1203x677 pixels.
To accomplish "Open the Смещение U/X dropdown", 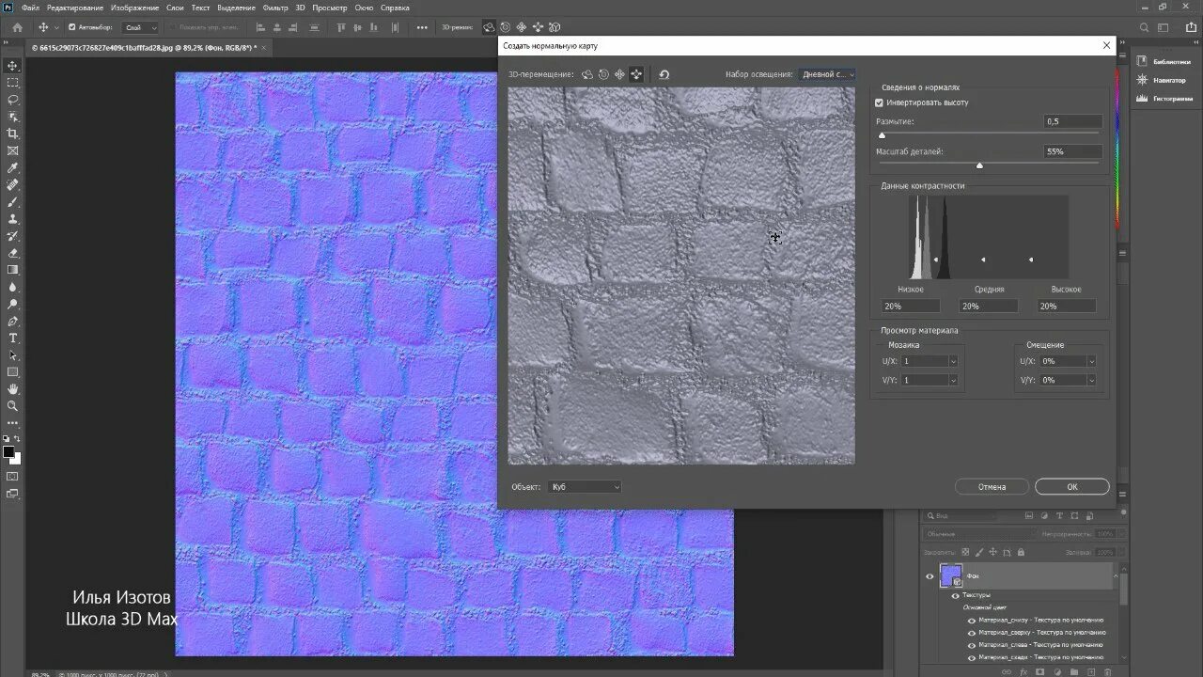I will pos(1069,361).
